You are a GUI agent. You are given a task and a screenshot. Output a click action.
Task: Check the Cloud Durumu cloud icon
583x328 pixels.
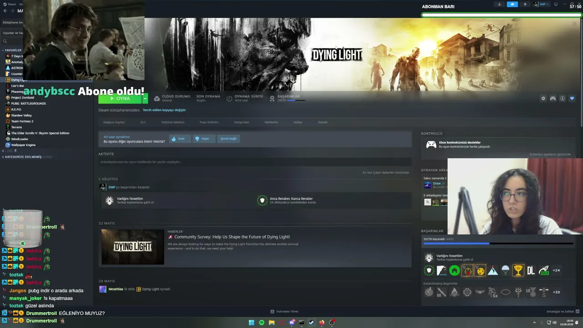click(x=157, y=98)
